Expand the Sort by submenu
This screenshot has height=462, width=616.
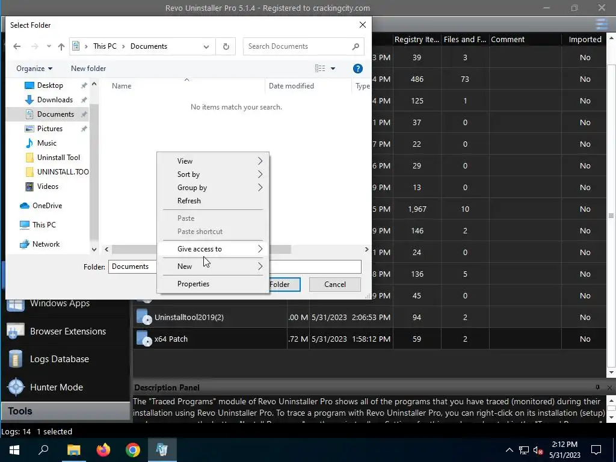[x=212, y=174]
